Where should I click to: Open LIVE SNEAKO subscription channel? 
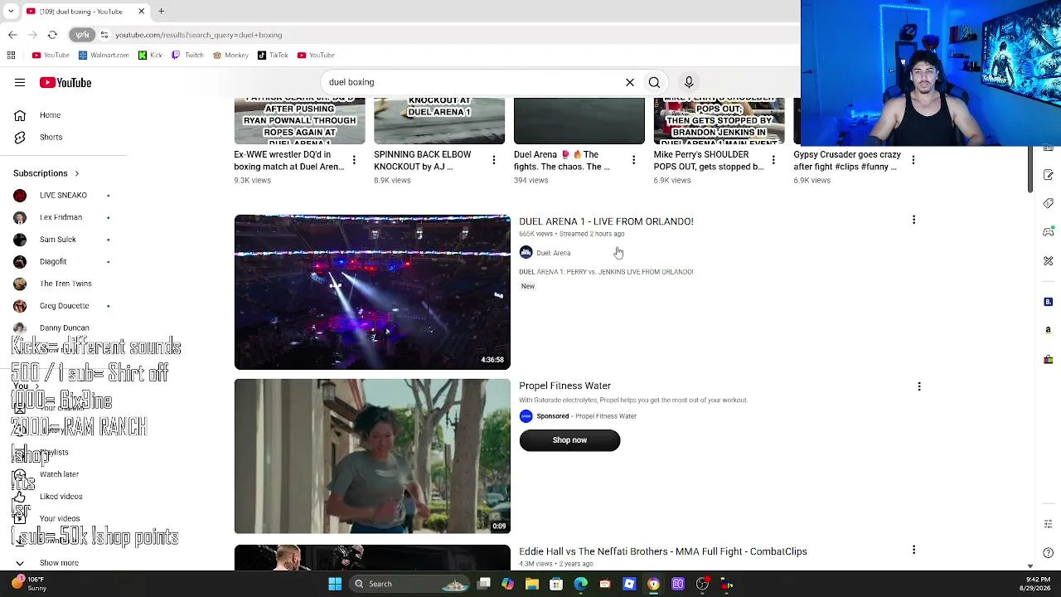click(x=62, y=196)
